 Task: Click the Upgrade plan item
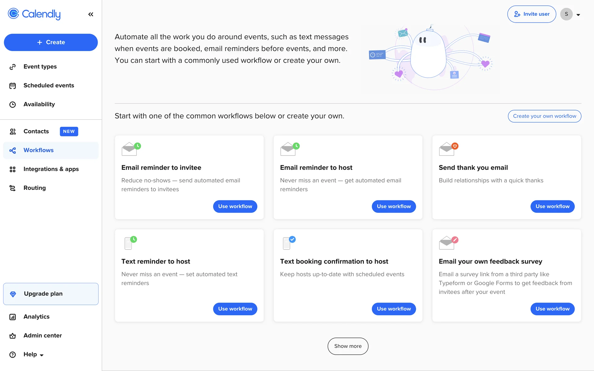51,294
